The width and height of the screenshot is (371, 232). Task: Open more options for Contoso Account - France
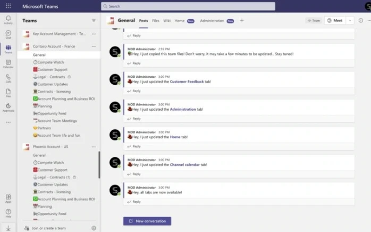point(94,47)
